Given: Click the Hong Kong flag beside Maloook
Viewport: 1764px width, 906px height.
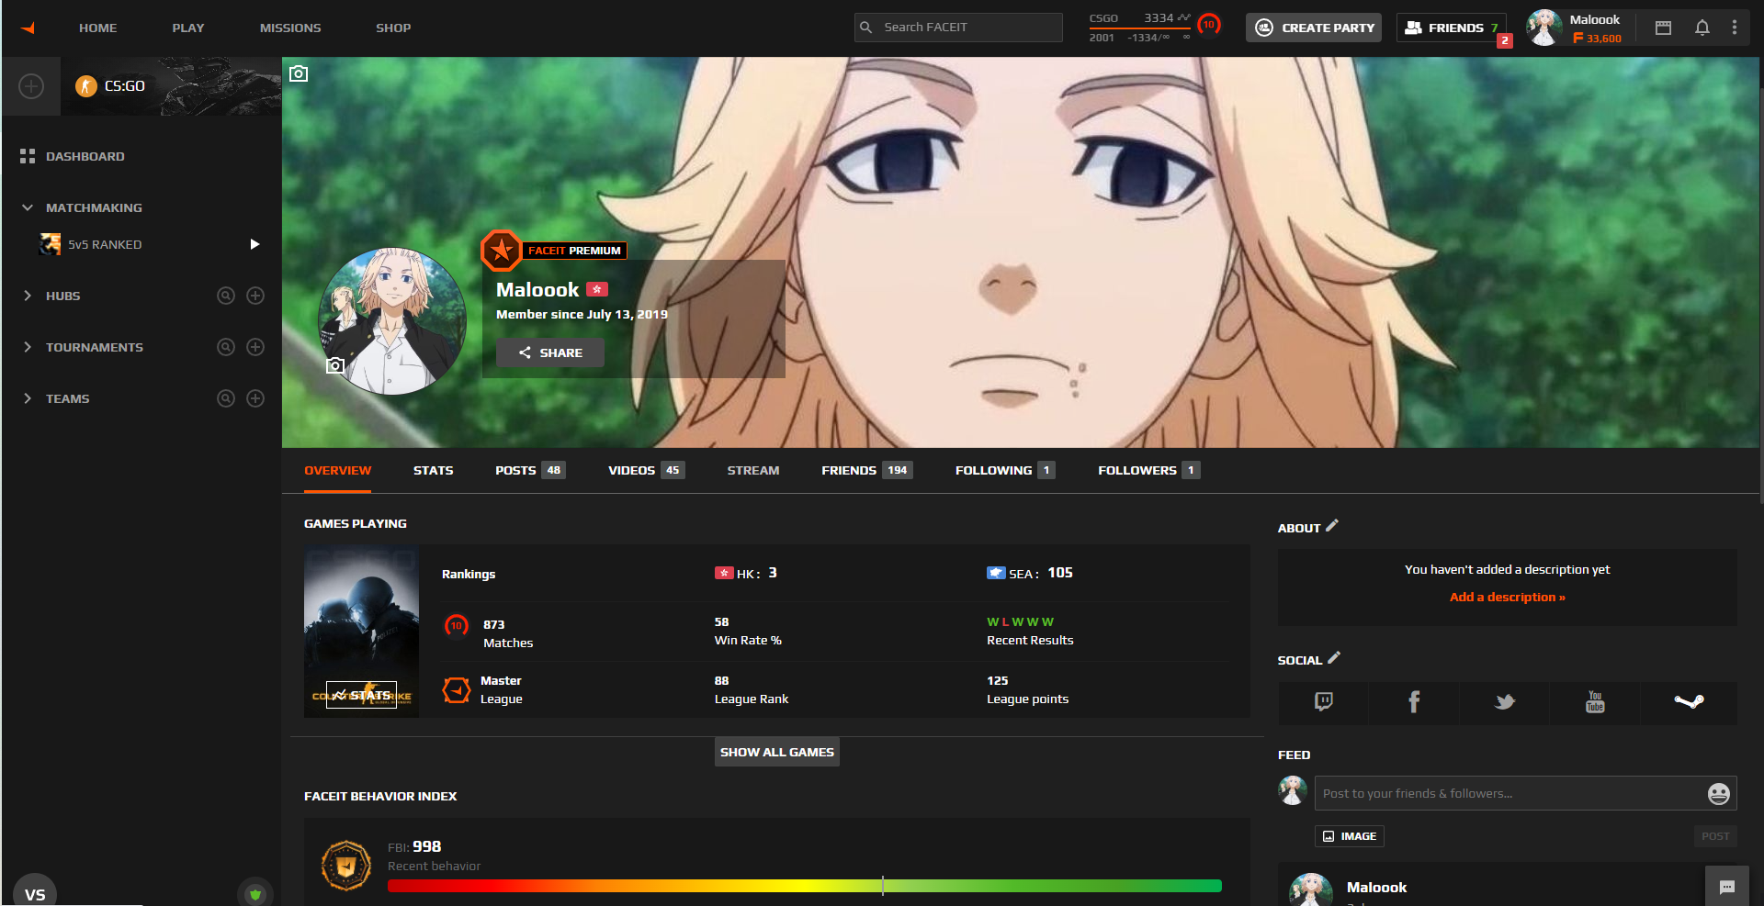Looking at the screenshot, I should [x=597, y=289].
